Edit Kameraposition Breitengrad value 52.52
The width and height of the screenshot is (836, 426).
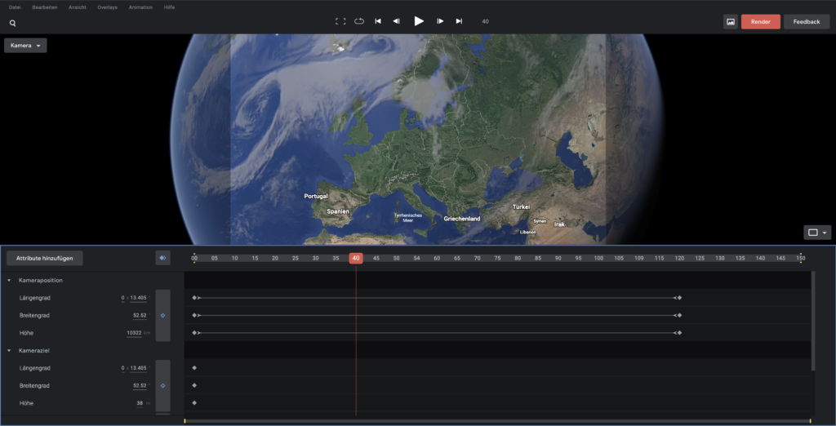(x=140, y=316)
